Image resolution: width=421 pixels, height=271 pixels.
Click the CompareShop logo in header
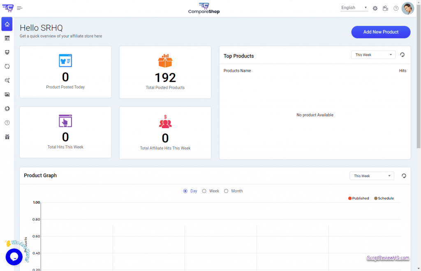tap(204, 8)
